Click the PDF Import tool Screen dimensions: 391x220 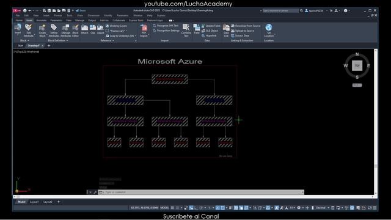(144, 31)
